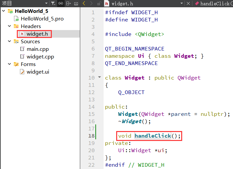The image size is (233, 169).
Task: Open main.cpp in the project tree
Action: [38, 49]
